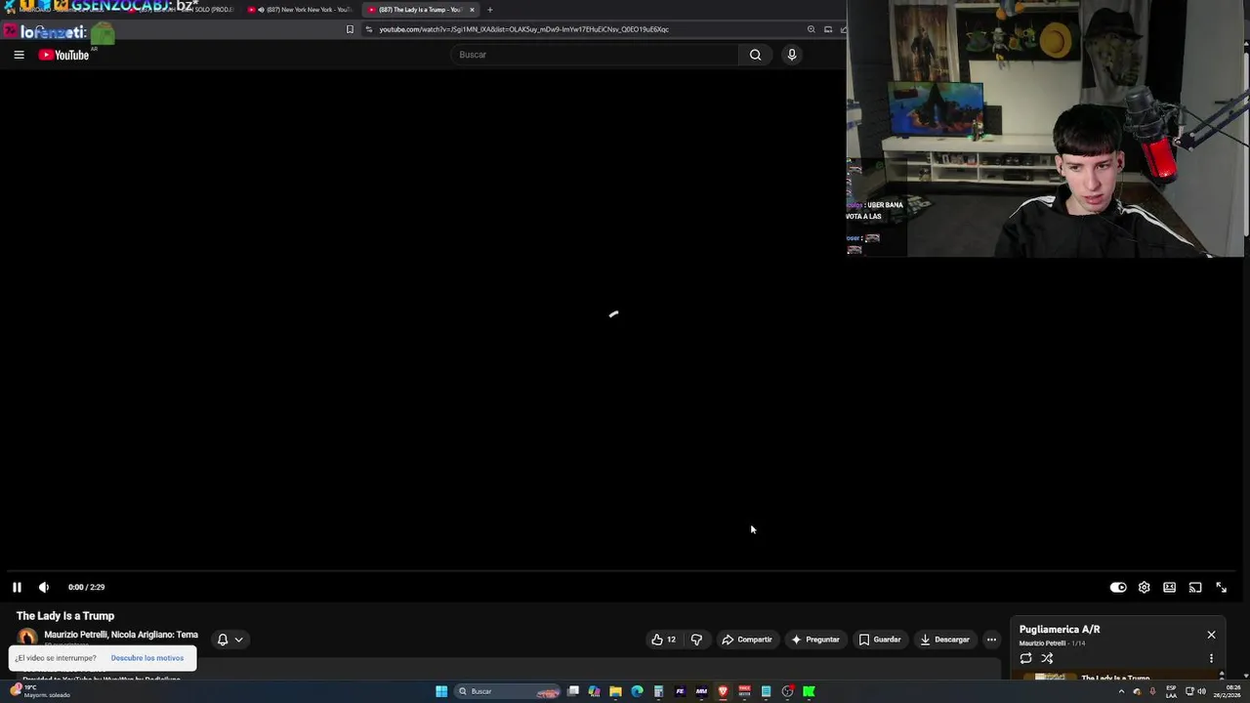Start voice search with the microphone icon
This screenshot has height=703, width=1250.
[x=792, y=55]
